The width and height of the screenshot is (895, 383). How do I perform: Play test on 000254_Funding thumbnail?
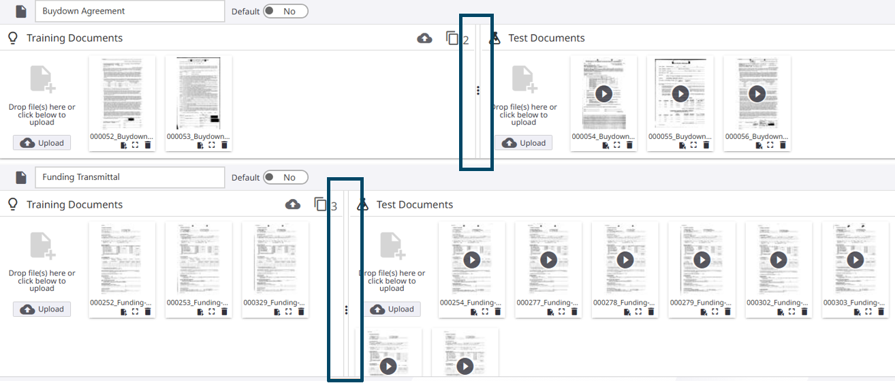pyautogui.click(x=471, y=260)
